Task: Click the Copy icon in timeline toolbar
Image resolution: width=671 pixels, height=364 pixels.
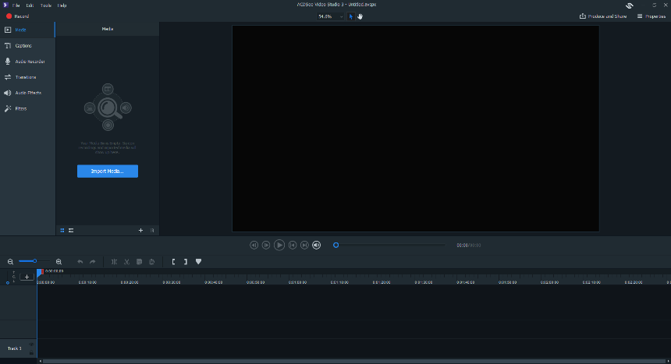Action: point(139,262)
